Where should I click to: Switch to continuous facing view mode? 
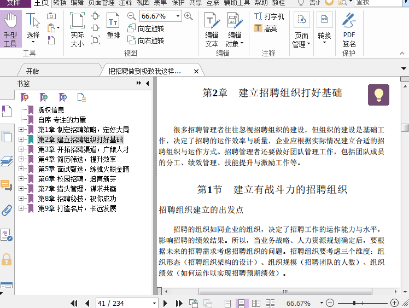[271, 303]
